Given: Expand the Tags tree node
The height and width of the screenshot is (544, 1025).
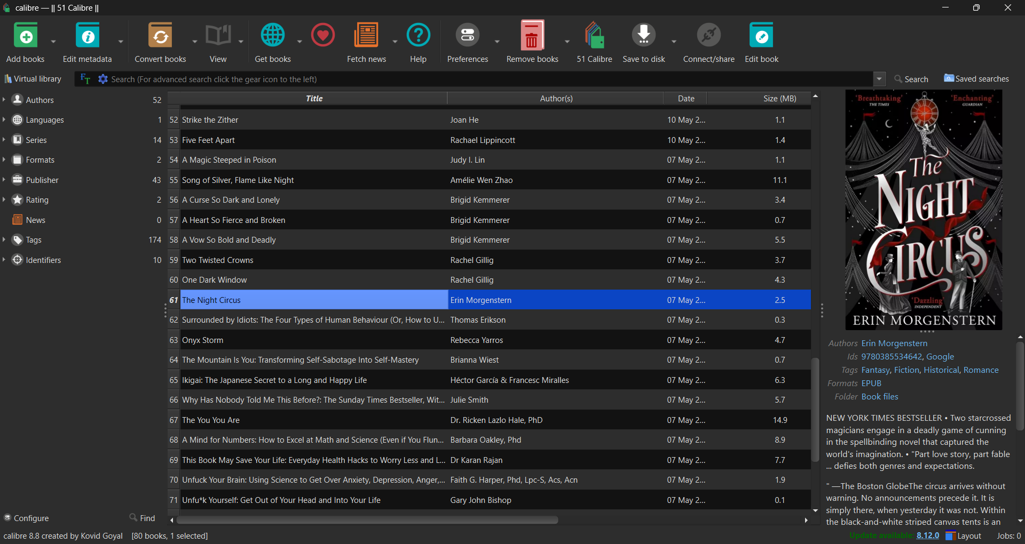Looking at the screenshot, I should point(4,240).
